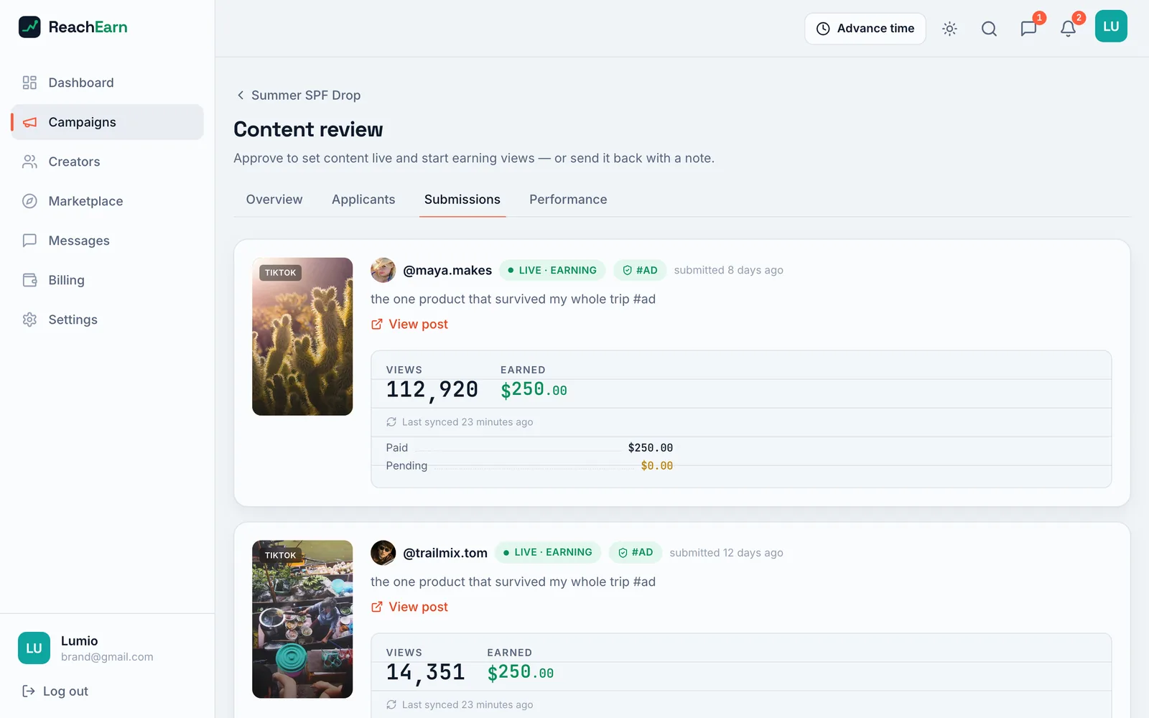The height and width of the screenshot is (718, 1149).
Task: Click the Lumio account at sidebar bottom
Action: pos(108,648)
